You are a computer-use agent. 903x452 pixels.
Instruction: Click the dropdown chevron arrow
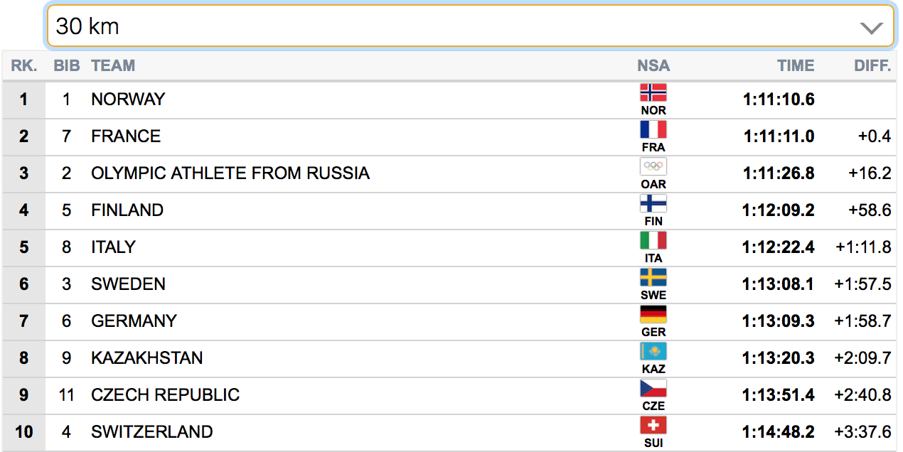[871, 28]
